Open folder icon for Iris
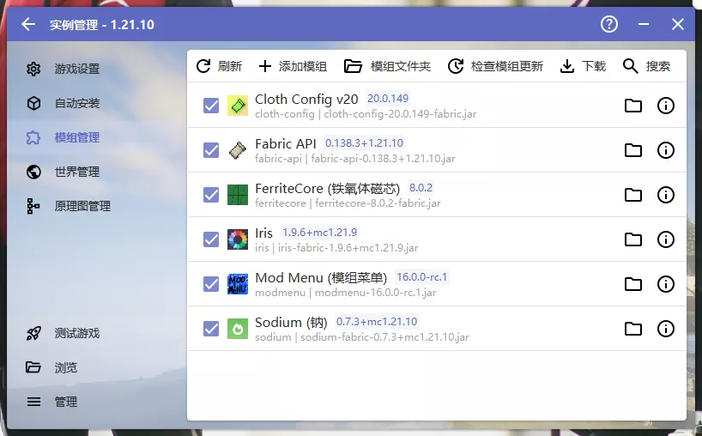 coord(633,239)
